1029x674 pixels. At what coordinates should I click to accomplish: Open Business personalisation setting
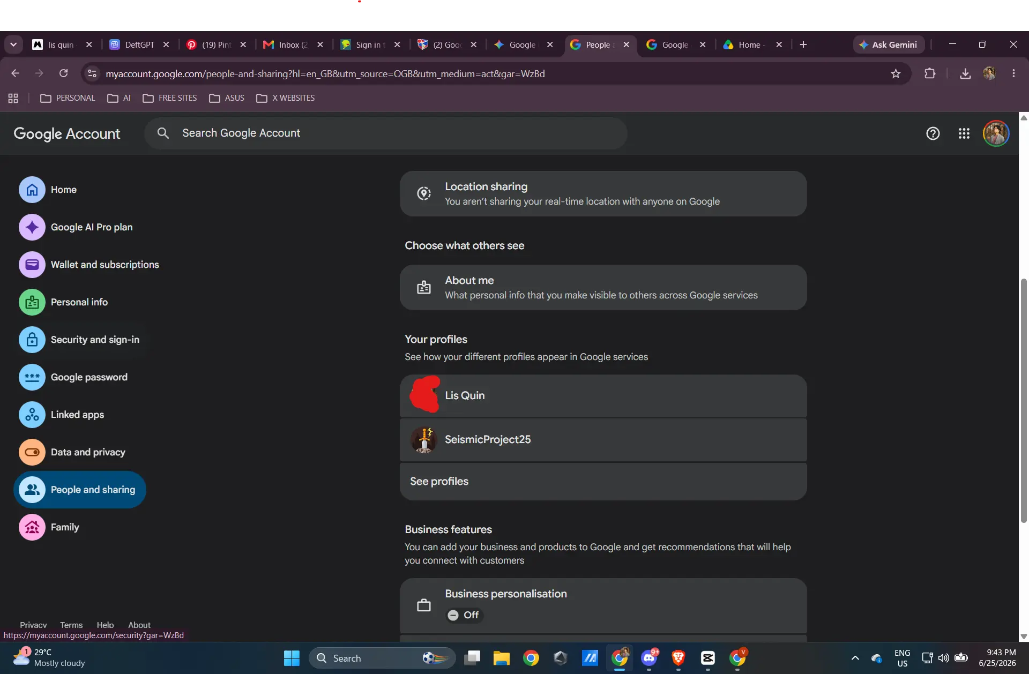click(603, 605)
